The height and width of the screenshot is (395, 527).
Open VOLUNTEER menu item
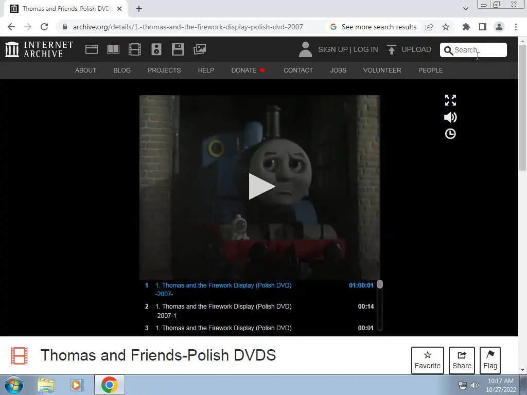[x=382, y=70]
